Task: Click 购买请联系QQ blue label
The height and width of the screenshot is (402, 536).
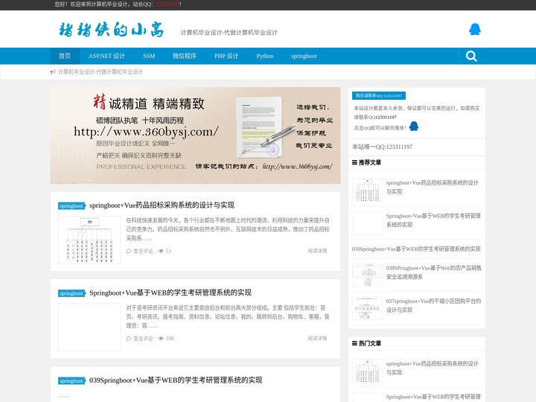Action: click(x=379, y=96)
